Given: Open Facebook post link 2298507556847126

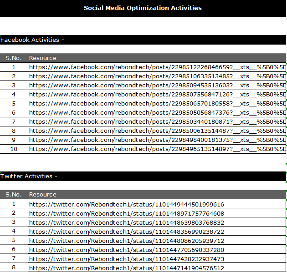Looking at the screenshot, I should click(157, 95).
